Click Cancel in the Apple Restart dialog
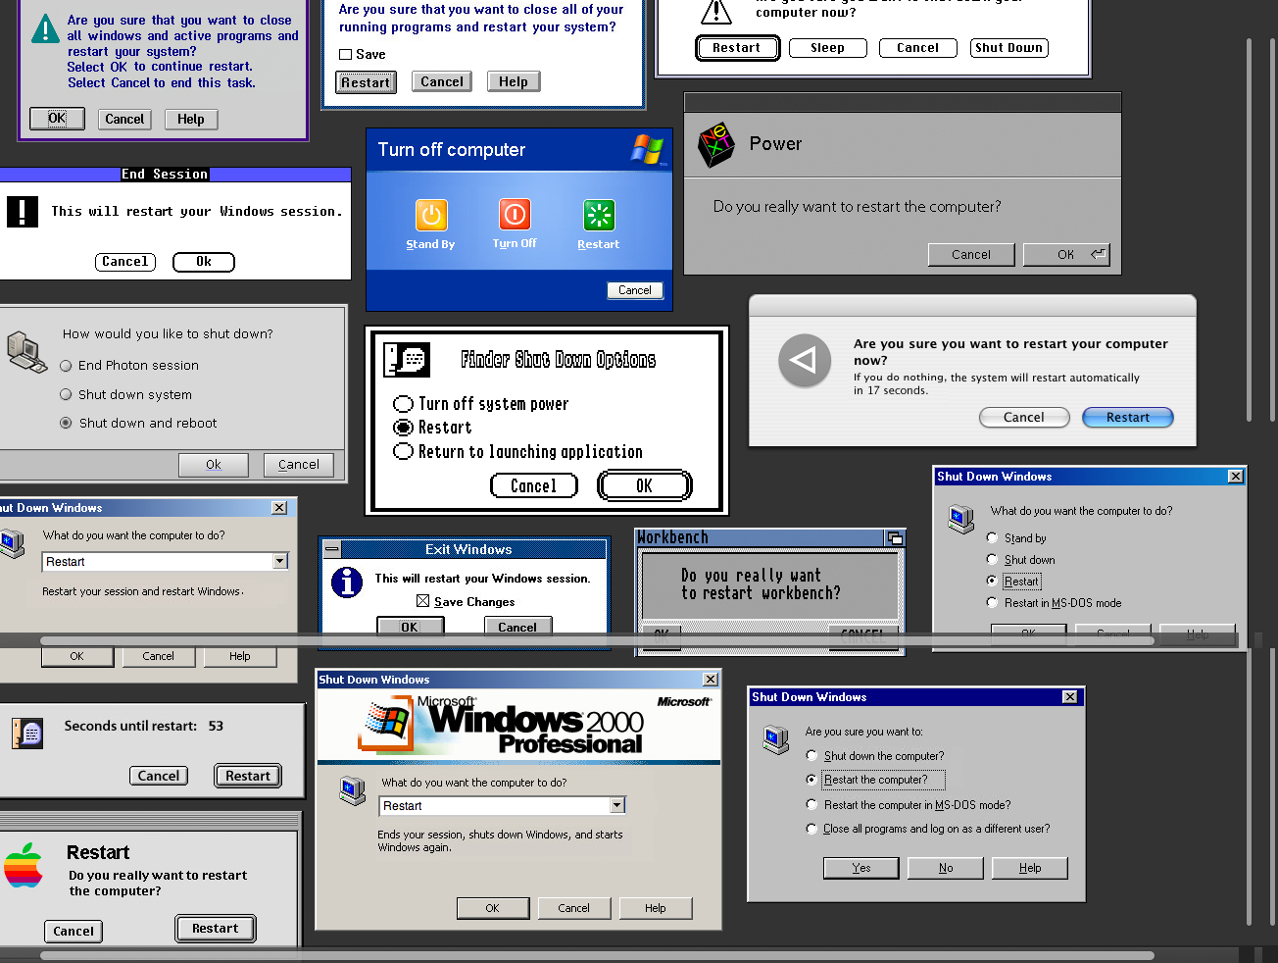This screenshot has height=963, width=1278. pos(74,932)
